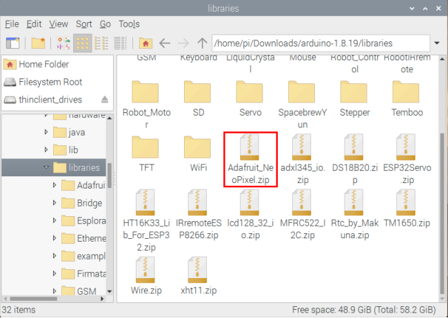Viewport: 448px width, 318px height.
Task: Open the Tools menu
Action: coord(129,24)
